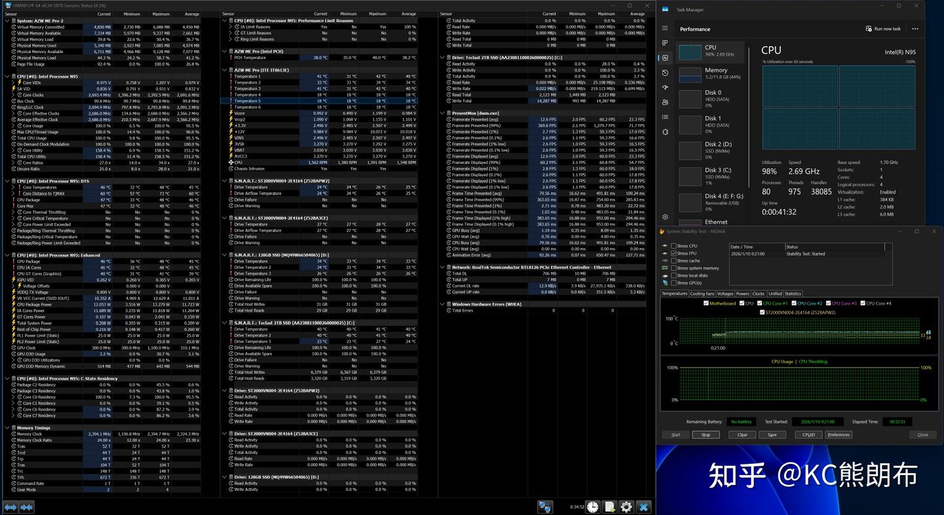This screenshot has width=944, height=515.
Task: Open Services icon in Task Manager sidebar
Action: [665, 132]
